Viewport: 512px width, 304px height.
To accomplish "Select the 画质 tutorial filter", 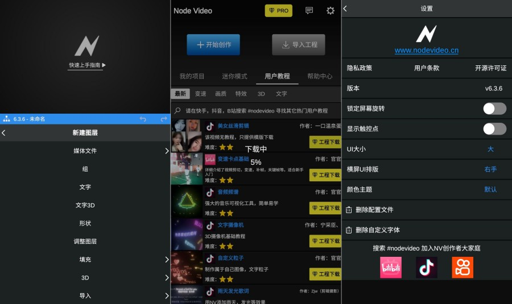I will [221, 94].
